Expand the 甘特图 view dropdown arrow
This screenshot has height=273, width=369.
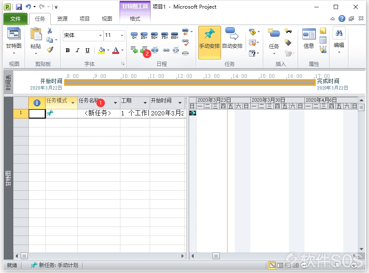point(14,53)
